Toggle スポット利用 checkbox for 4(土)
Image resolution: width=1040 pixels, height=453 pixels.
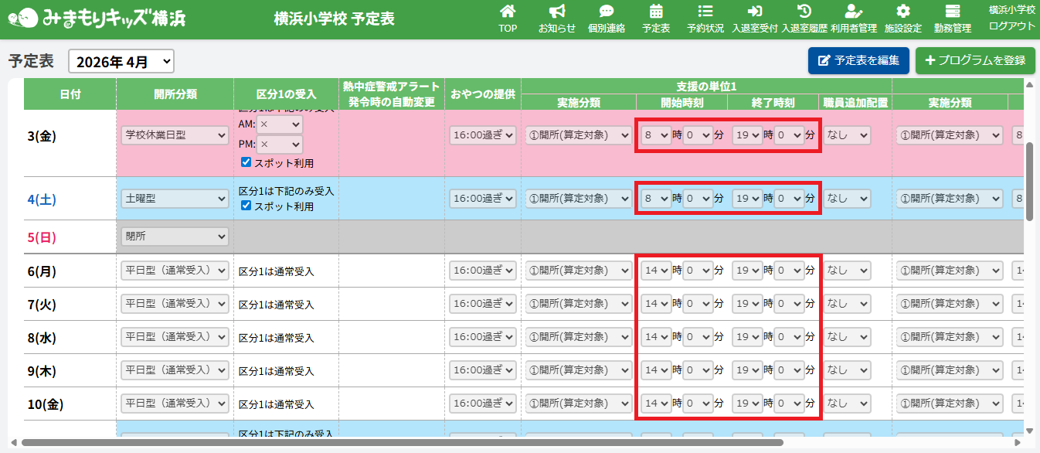point(246,206)
